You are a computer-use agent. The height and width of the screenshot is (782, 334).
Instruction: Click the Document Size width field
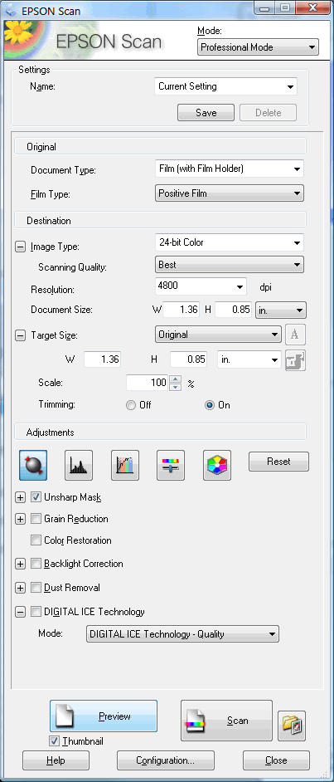coord(182,309)
